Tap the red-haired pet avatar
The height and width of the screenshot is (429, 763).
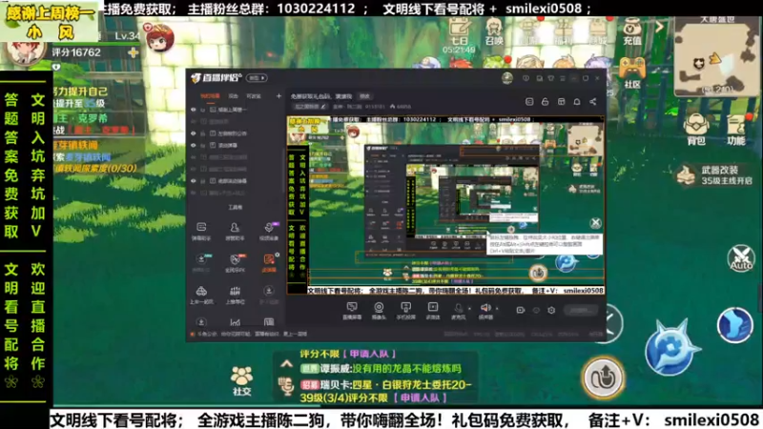pos(160,37)
